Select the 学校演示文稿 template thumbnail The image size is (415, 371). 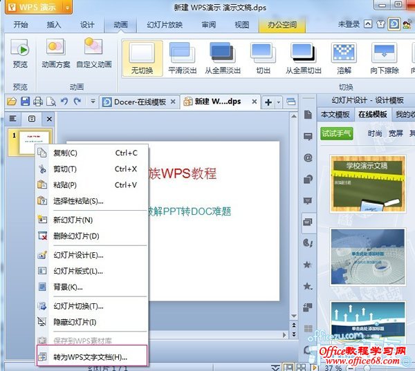[x=368, y=184]
